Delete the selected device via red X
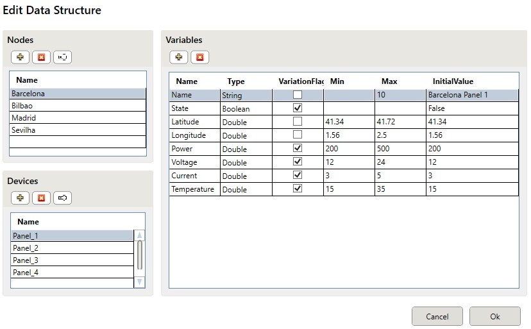The image size is (531, 329). (x=42, y=198)
